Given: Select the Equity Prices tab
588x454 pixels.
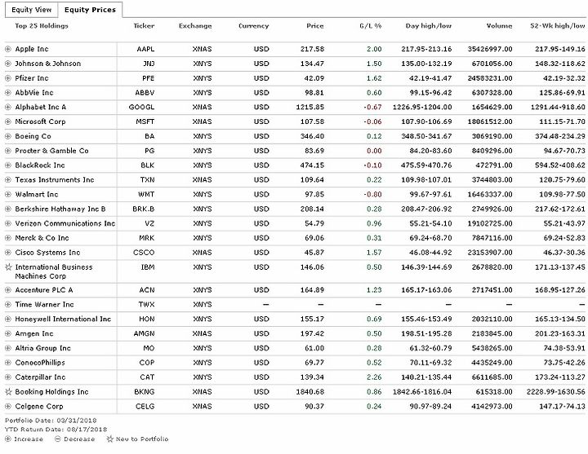Looking at the screenshot, I should point(90,10).
